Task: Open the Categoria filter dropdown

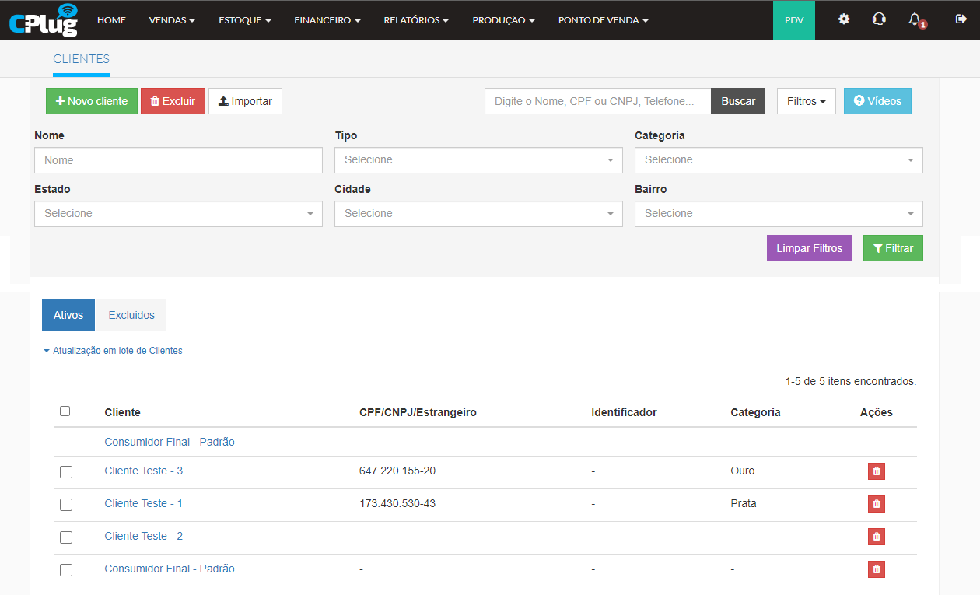Action: pyautogui.click(x=779, y=160)
